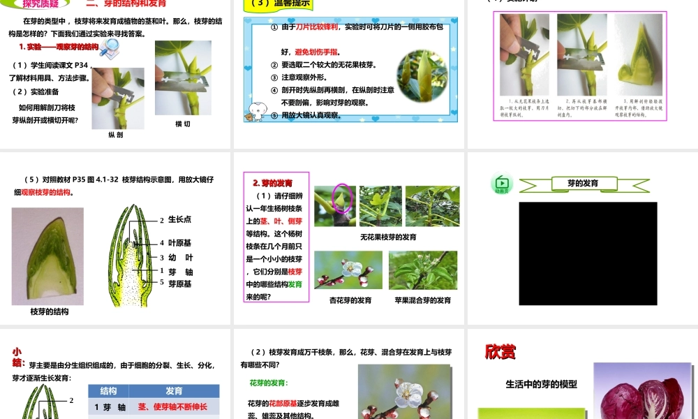Select the apricot blossom photo above 杏花芽的发育

[348, 270]
